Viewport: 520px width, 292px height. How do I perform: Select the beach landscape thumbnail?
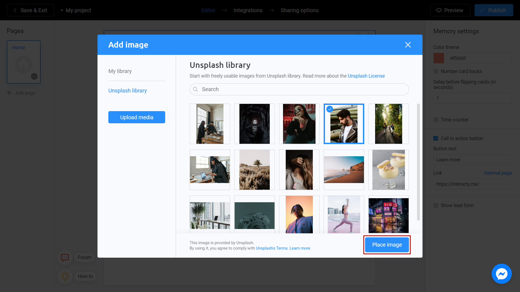coord(344,170)
